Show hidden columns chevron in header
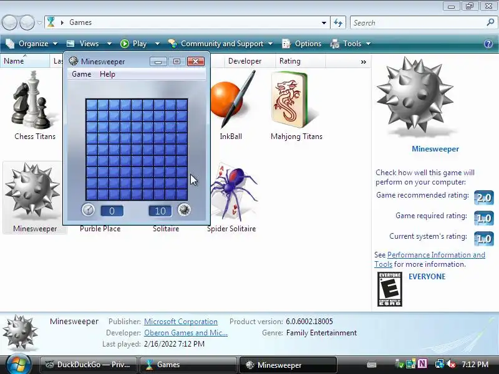The image size is (499, 374). click(364, 62)
